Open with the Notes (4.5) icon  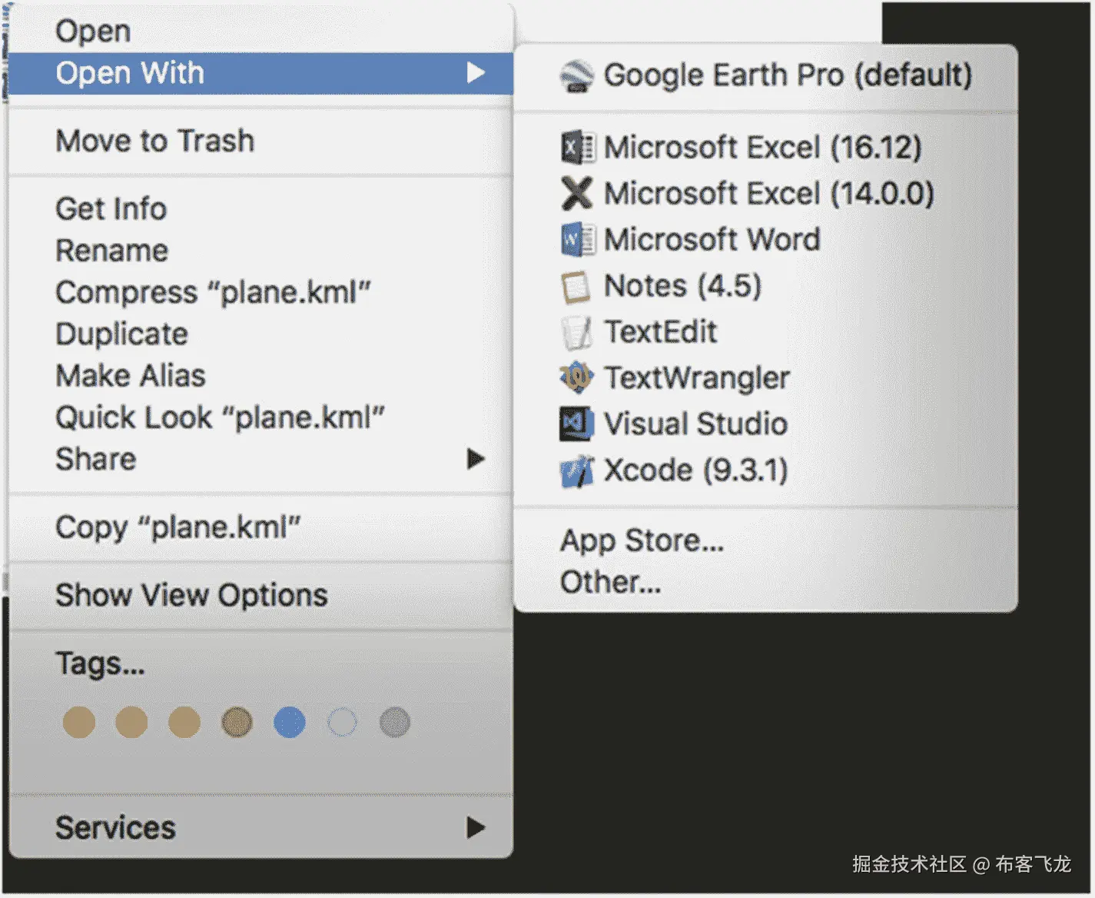pos(576,287)
